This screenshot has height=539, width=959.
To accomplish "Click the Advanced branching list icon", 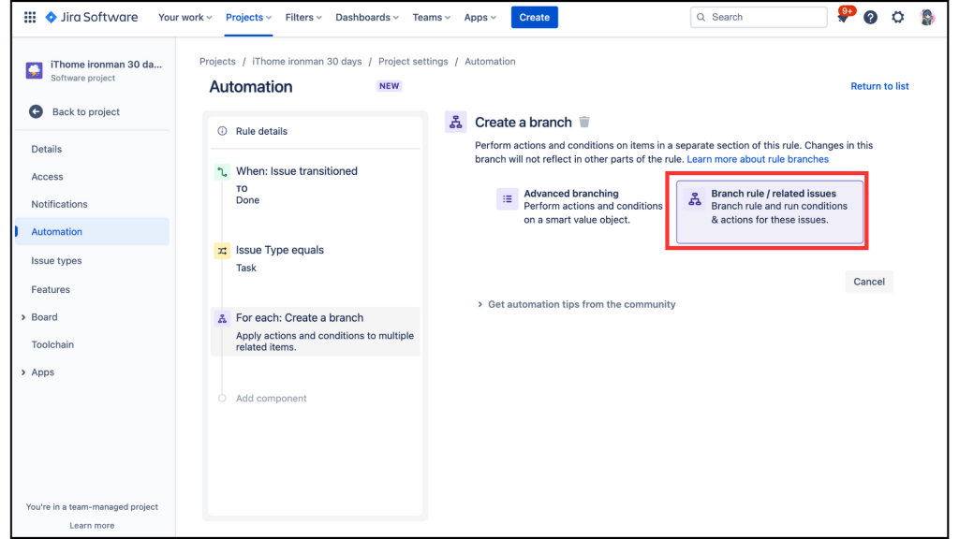I will tap(507, 198).
